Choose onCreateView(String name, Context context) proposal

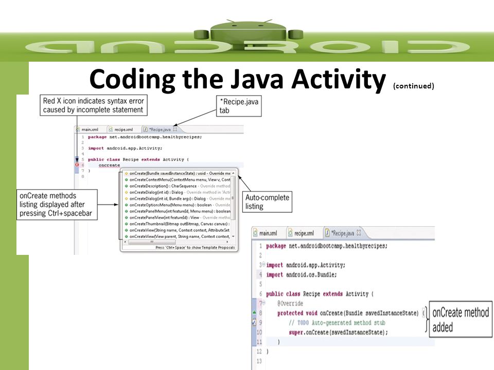(178, 230)
